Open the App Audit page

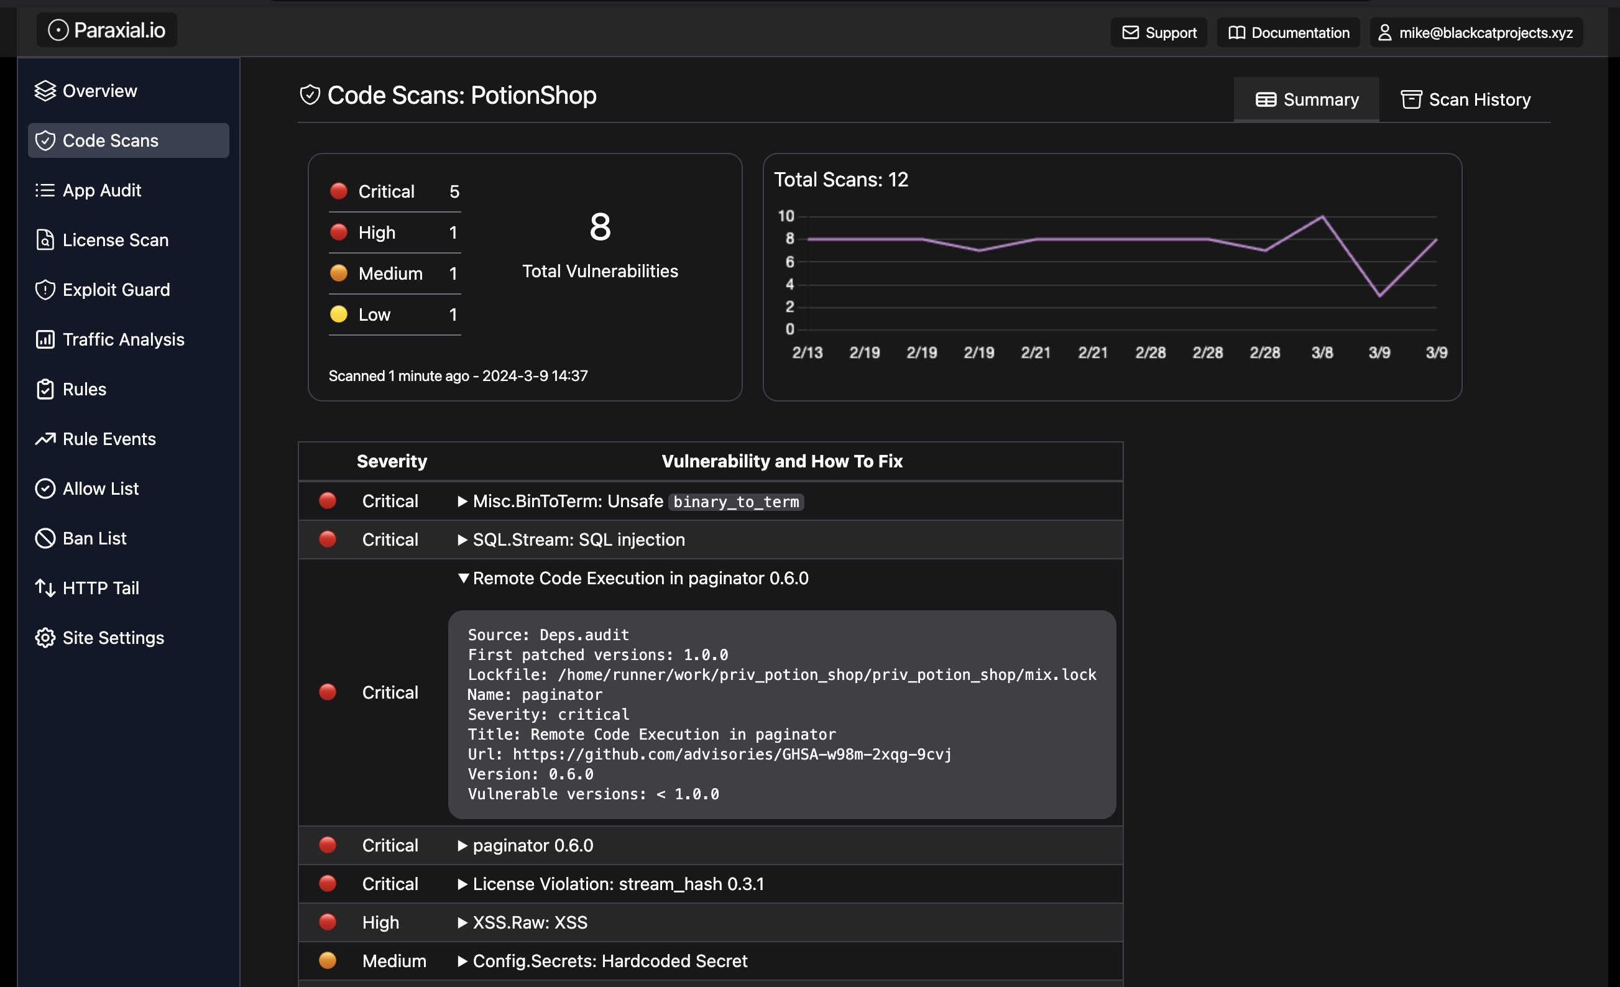click(128, 190)
